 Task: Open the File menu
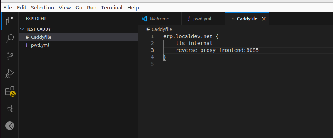pos(8,8)
